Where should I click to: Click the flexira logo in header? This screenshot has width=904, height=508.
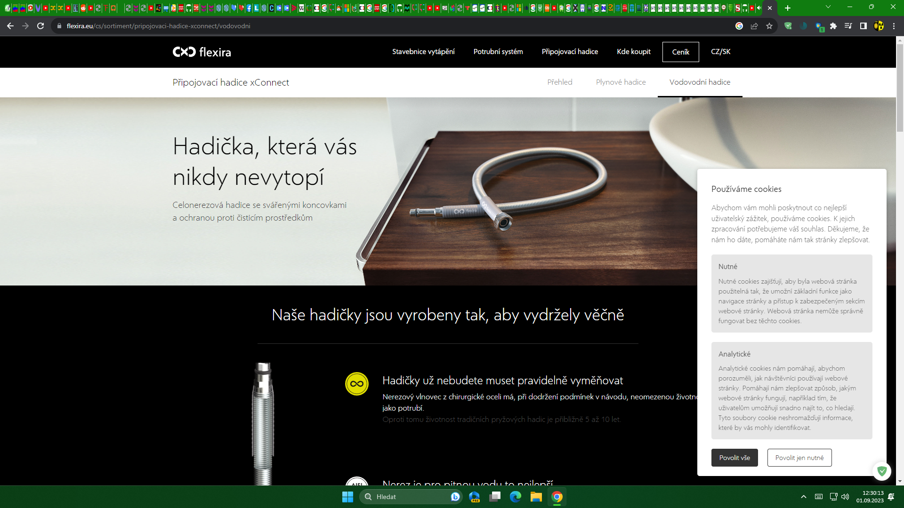pyautogui.click(x=202, y=52)
